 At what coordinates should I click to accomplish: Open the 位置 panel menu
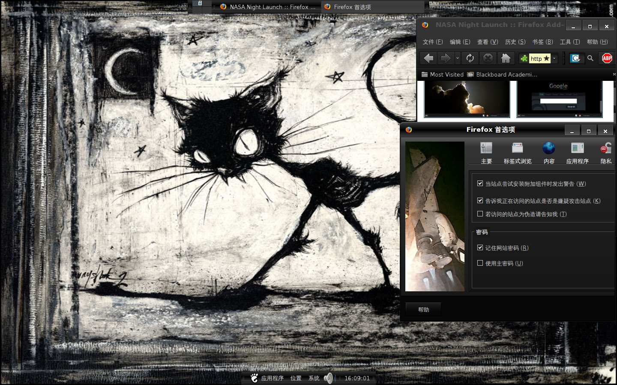[296, 378]
